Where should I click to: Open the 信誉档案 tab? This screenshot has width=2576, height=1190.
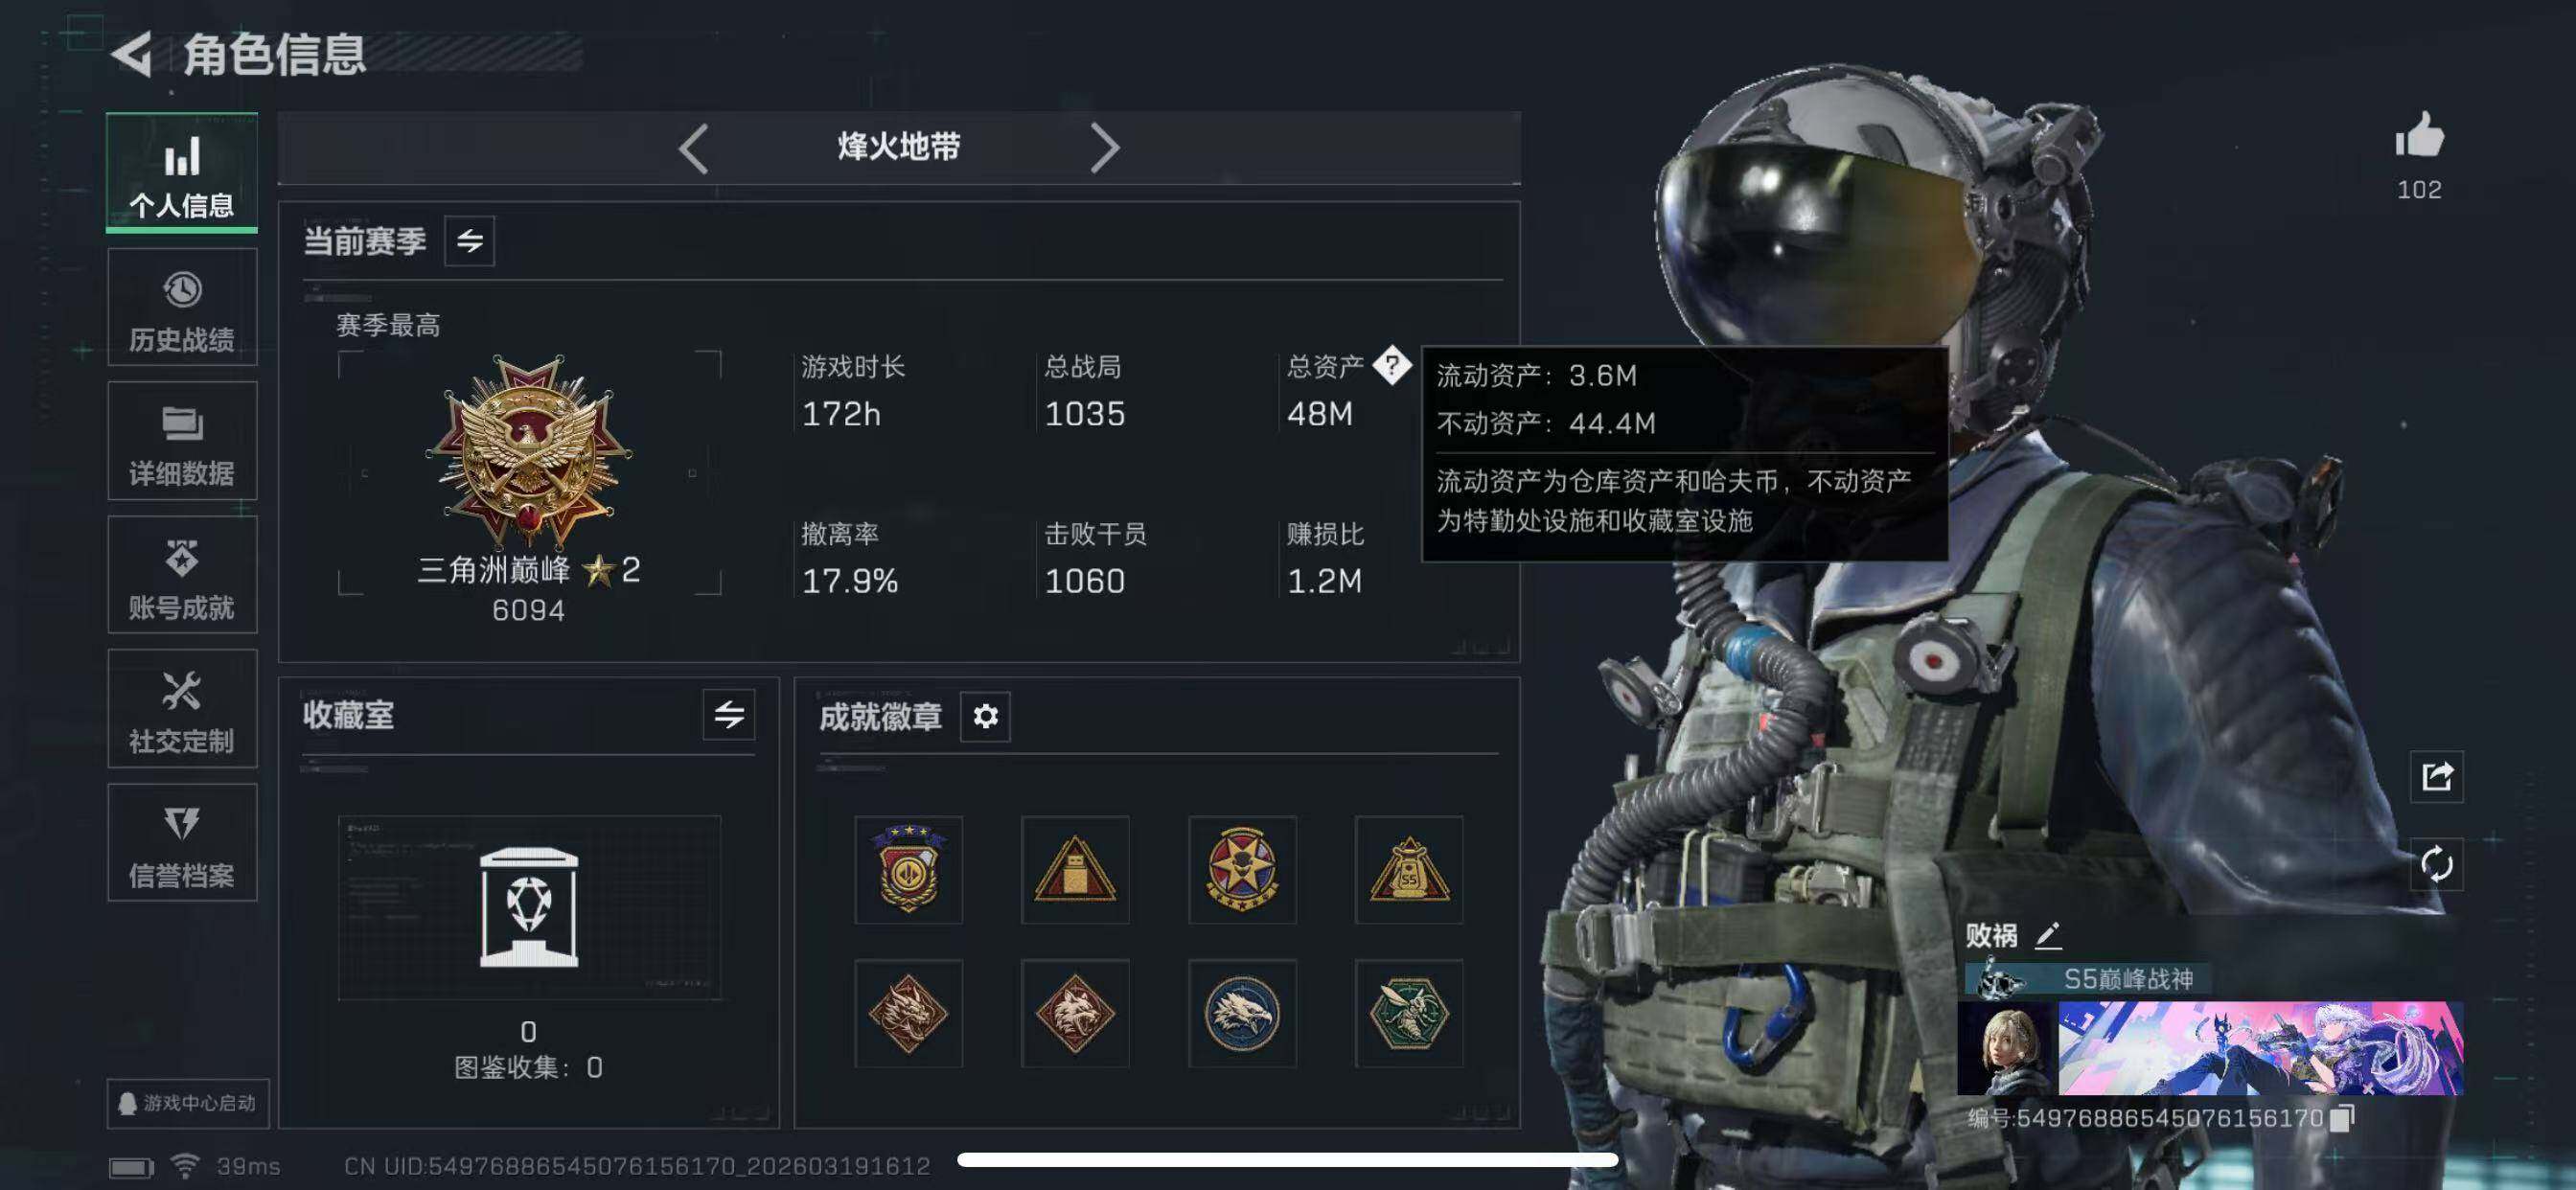pos(182,843)
